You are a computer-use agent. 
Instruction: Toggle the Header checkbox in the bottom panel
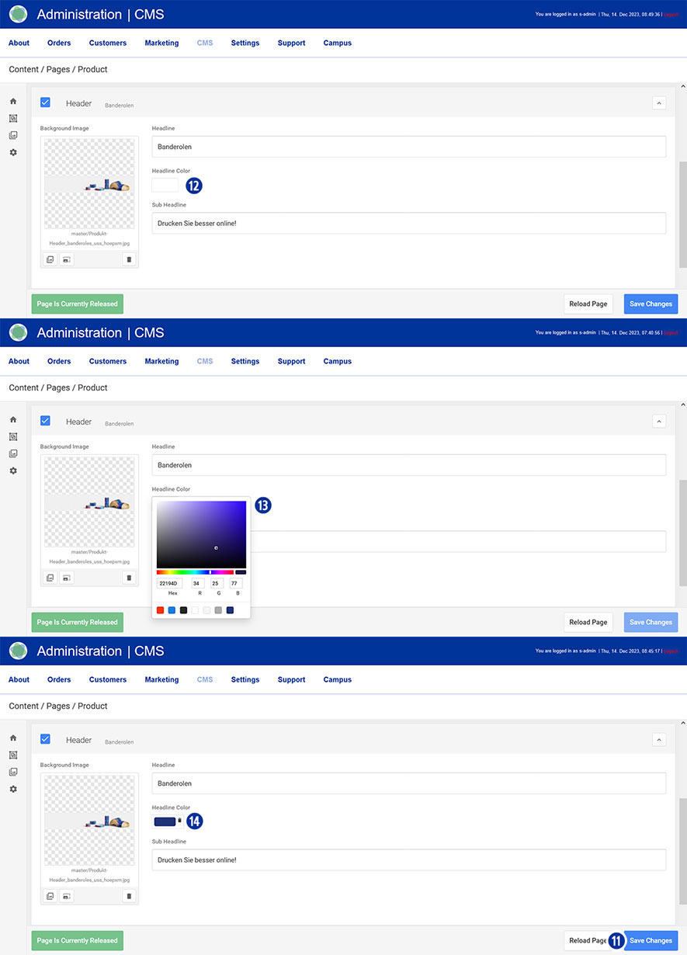45,739
